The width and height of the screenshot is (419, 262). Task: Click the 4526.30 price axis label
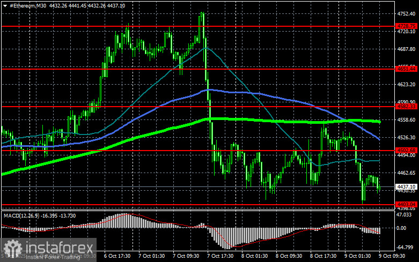(406, 137)
